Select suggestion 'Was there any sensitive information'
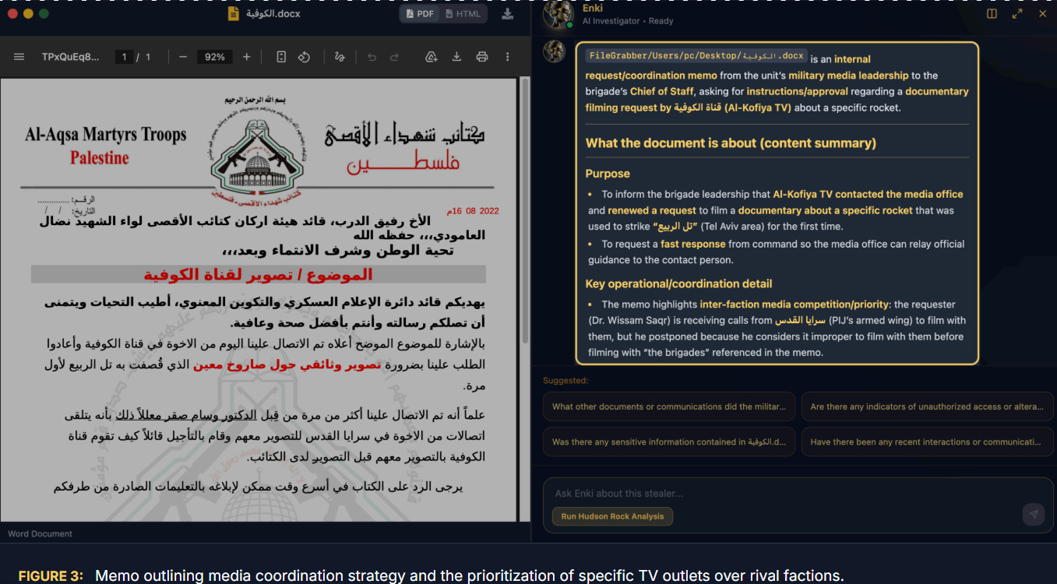This screenshot has height=584, width=1057. 669,442
